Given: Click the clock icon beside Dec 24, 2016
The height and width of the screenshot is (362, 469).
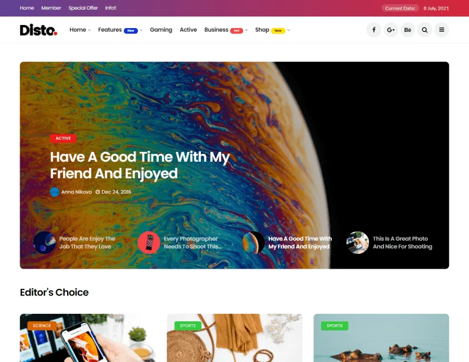Looking at the screenshot, I should pyautogui.click(x=98, y=192).
